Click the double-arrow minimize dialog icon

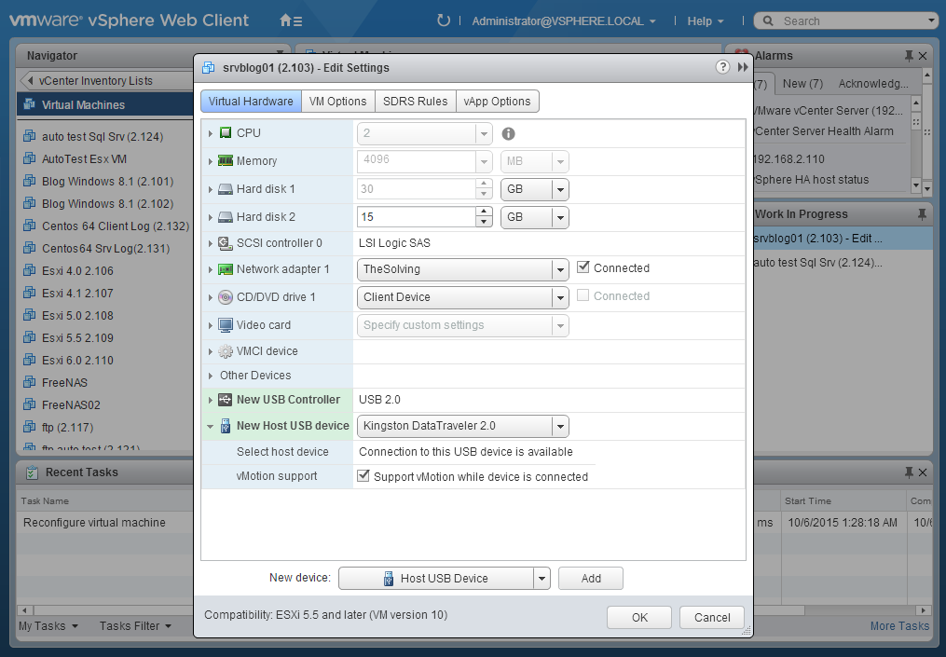743,67
